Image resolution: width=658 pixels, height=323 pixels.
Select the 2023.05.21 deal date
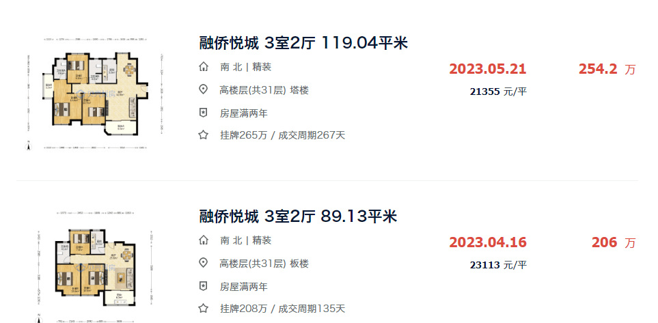pyautogui.click(x=488, y=69)
